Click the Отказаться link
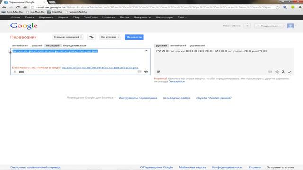The height and width of the screenshot is (170, 303). tap(177, 81)
